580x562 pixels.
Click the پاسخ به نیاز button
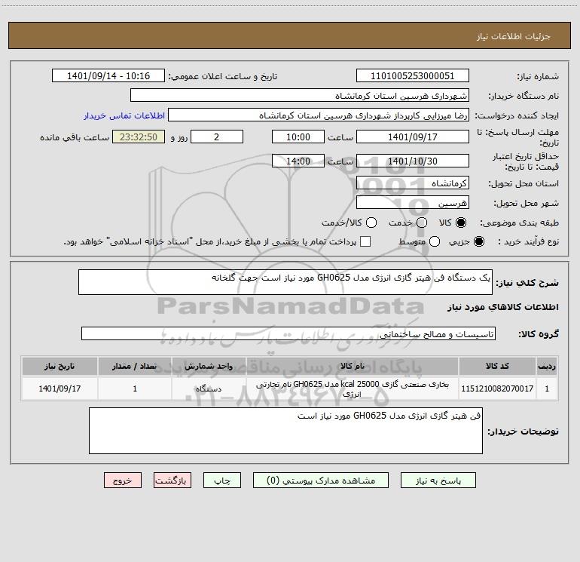438,481
